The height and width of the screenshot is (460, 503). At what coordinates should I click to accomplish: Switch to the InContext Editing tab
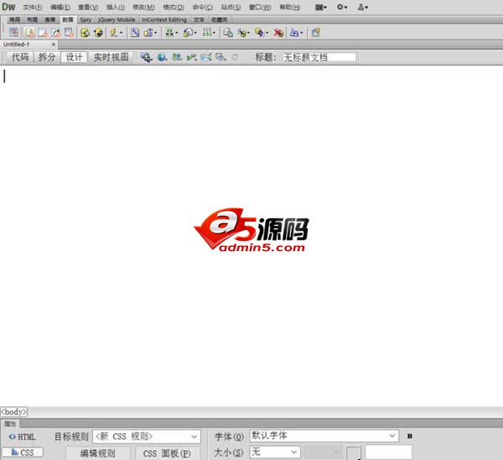click(x=164, y=20)
